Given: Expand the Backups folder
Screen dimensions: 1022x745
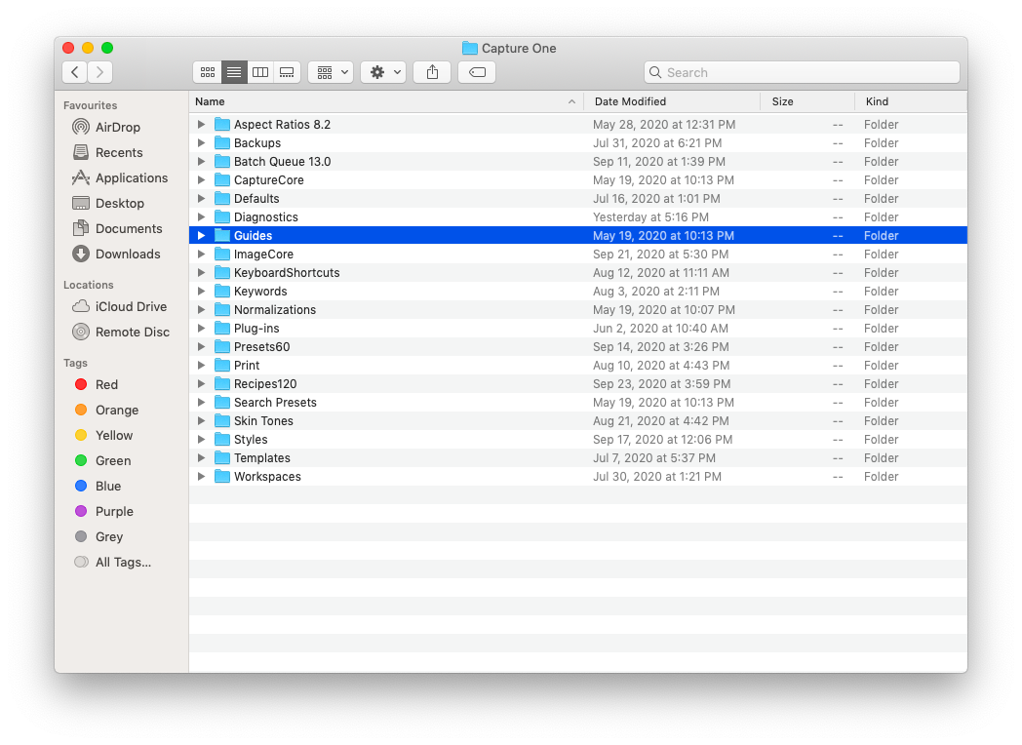Looking at the screenshot, I should click(x=202, y=142).
